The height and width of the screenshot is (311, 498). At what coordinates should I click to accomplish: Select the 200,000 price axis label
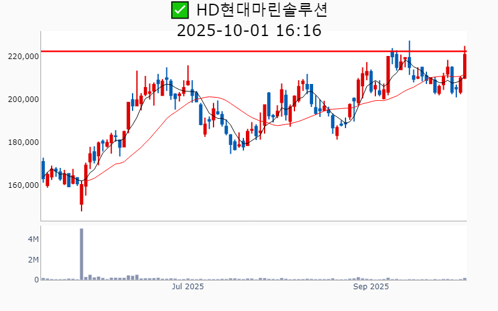point(22,100)
